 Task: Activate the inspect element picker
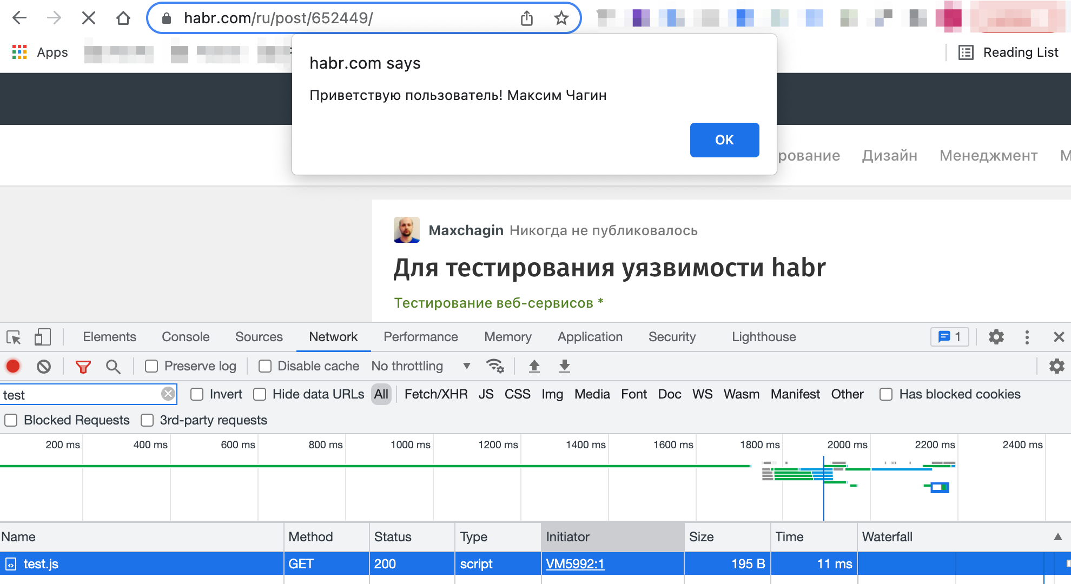tap(14, 337)
